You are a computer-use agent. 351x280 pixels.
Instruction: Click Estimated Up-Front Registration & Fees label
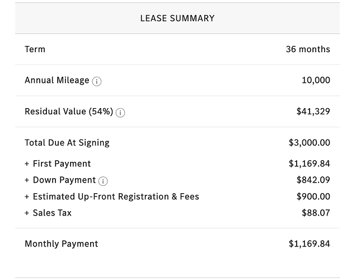[112, 197]
